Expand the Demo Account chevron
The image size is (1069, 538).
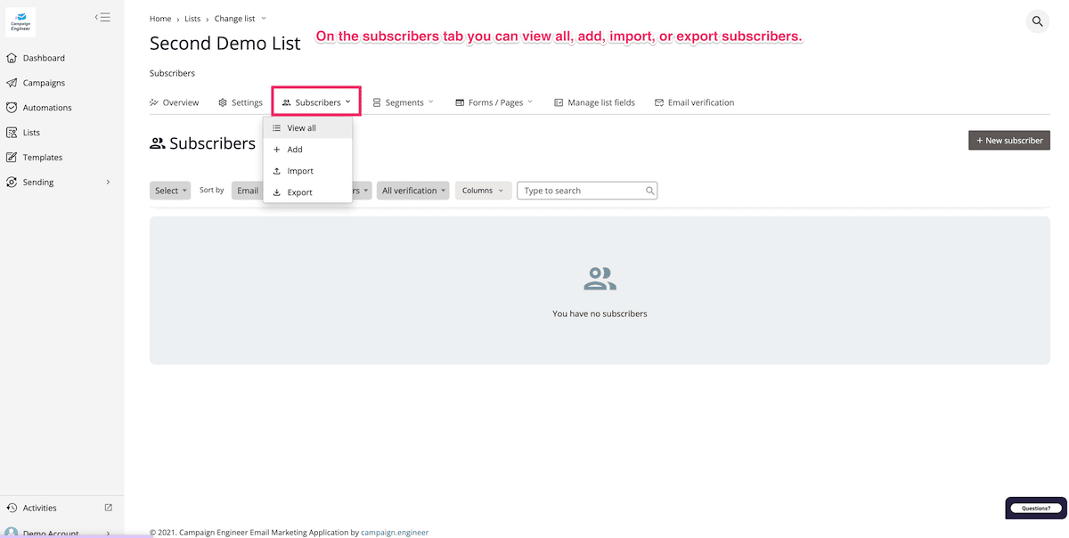pos(108,533)
